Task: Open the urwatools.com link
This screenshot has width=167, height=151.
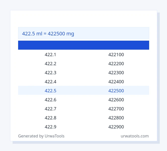Action: (135, 136)
